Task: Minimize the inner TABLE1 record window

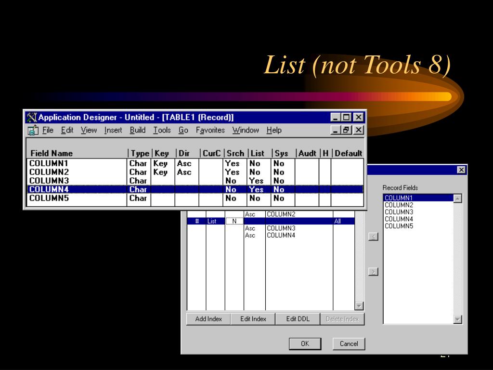Action: (x=336, y=130)
